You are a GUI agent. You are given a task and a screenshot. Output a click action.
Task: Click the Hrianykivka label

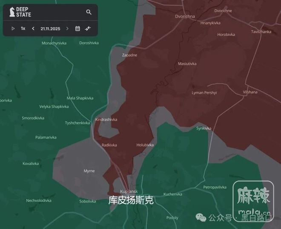(x=210, y=23)
